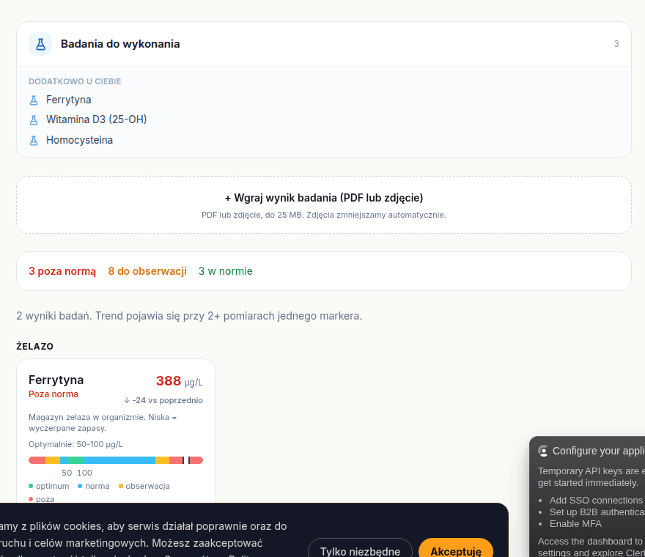Filter by 3 w normie

click(x=226, y=271)
